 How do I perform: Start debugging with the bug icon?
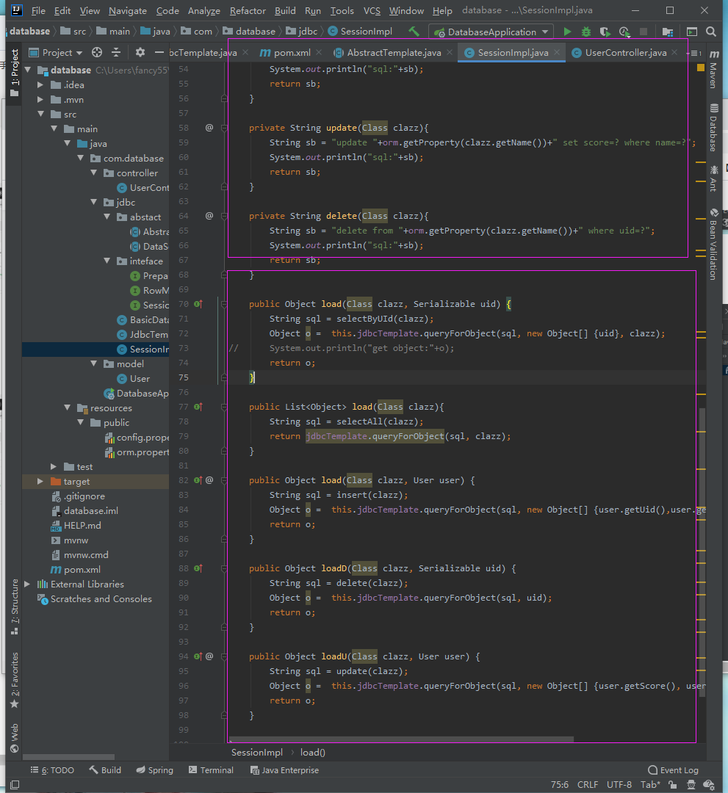585,32
